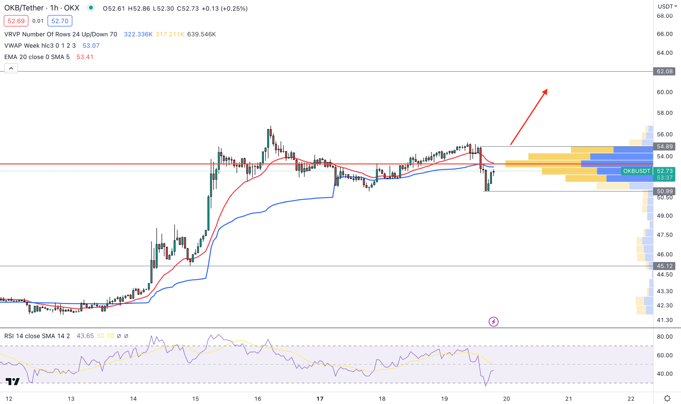
Task: Click the date label 17 on time axis
Action: click(x=320, y=399)
